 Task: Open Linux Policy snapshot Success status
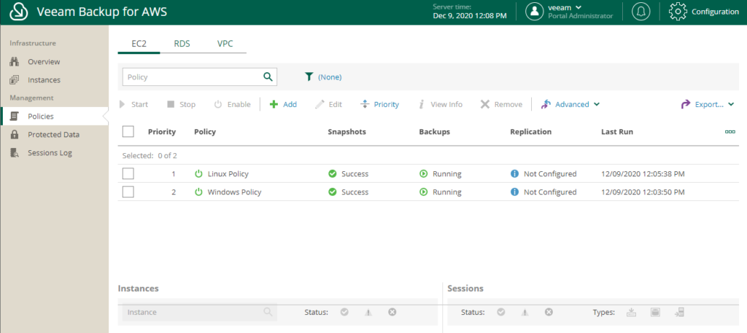tap(348, 174)
